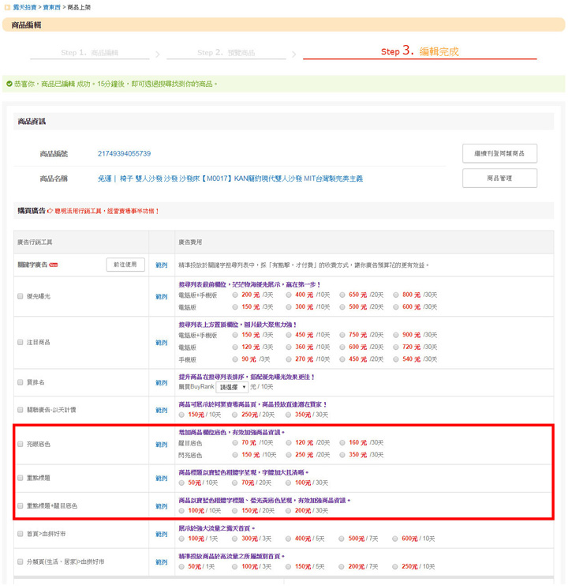
Task: Switch to Step 2 預覽商品 tab
Action: (226, 53)
